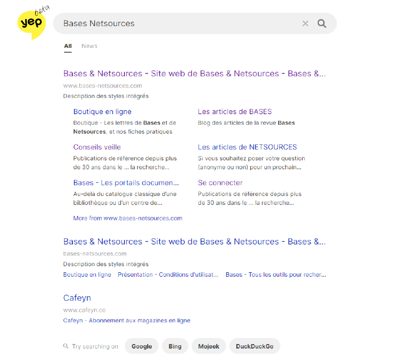This screenshot has width=403, height=358.
Task: Expand More from www.bases-netsources.com
Action: [x=128, y=218]
